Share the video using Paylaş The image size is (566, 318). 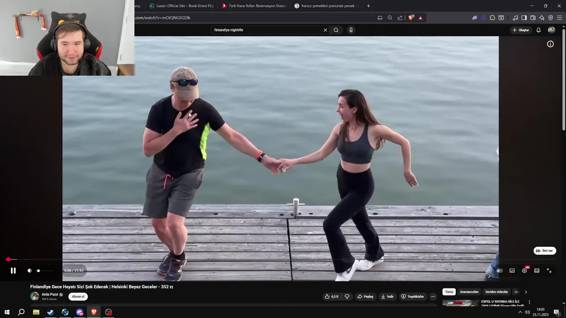365,296
